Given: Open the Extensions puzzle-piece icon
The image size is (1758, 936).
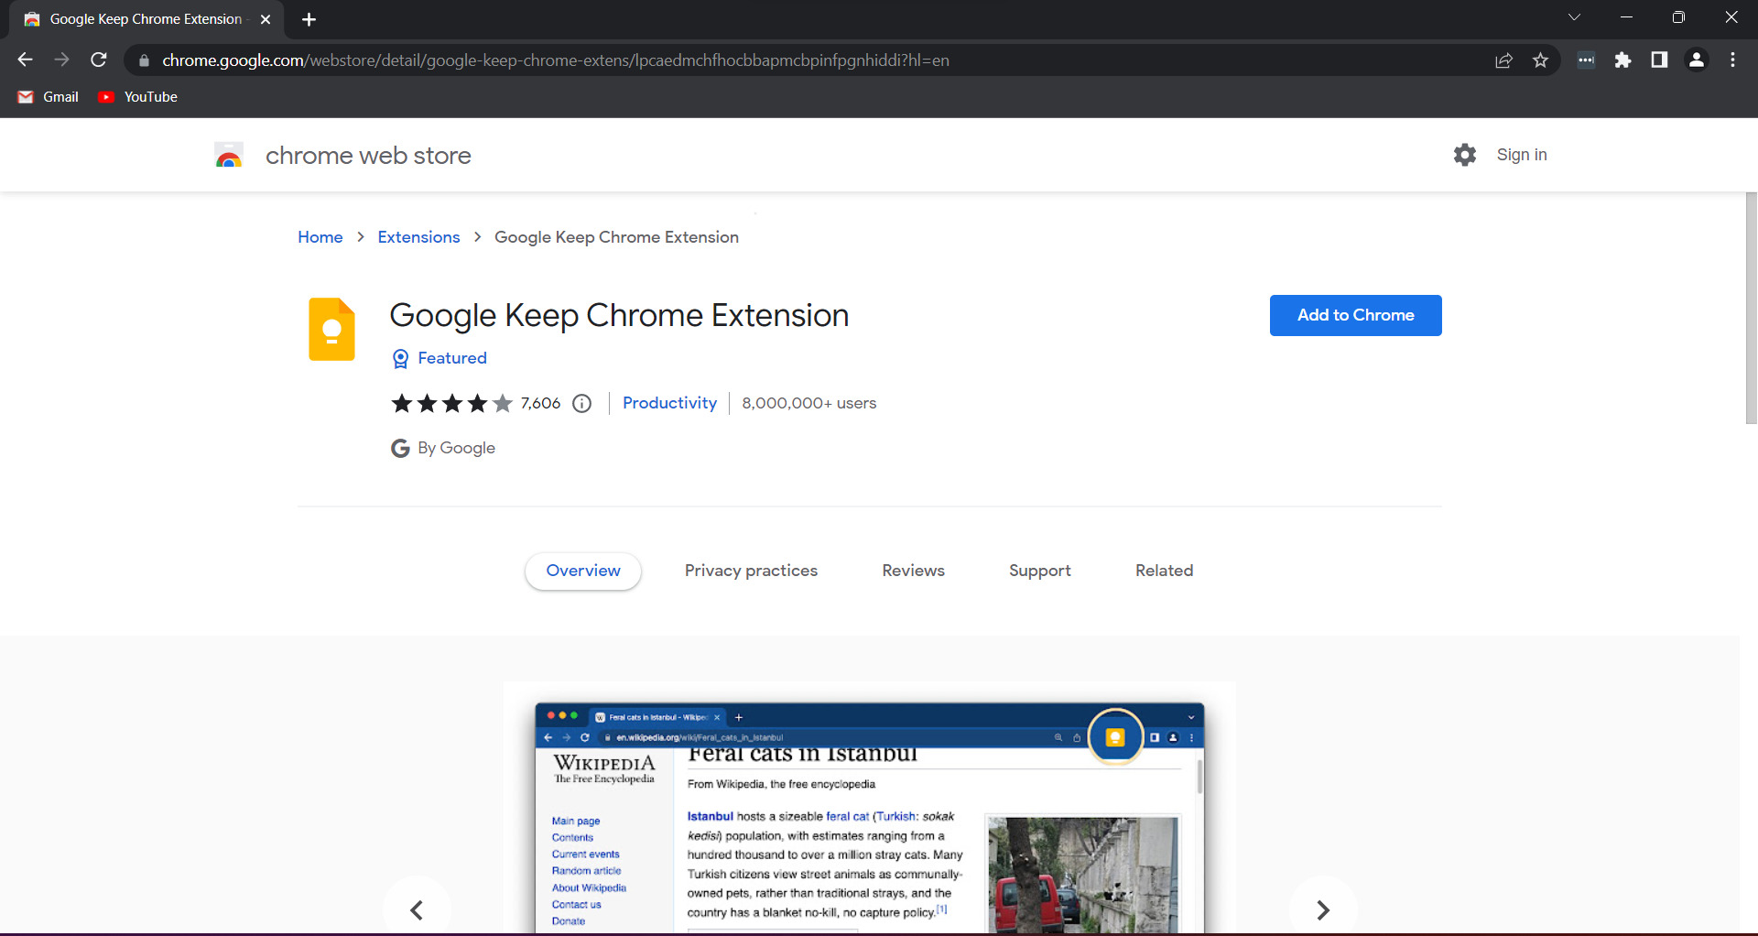Looking at the screenshot, I should [x=1623, y=60].
